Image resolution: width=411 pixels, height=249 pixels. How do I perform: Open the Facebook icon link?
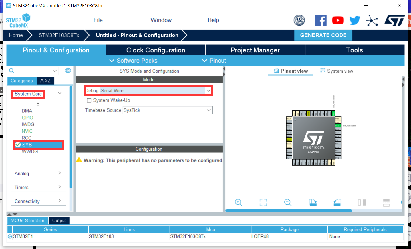click(321, 20)
